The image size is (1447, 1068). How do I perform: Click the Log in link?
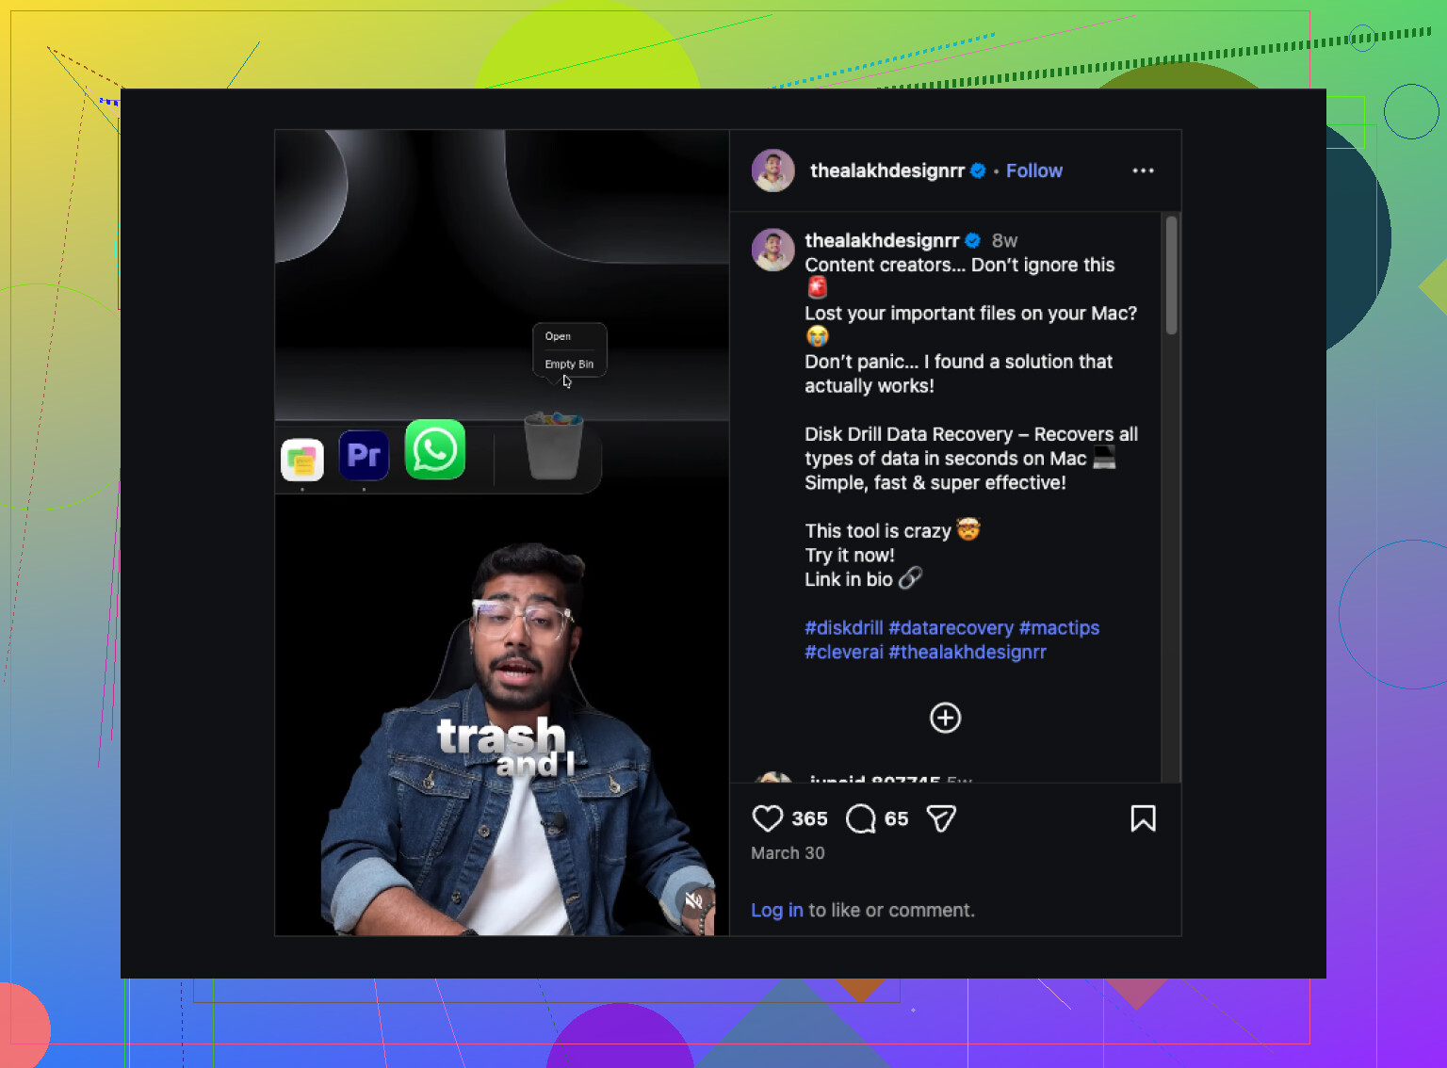pos(777,911)
